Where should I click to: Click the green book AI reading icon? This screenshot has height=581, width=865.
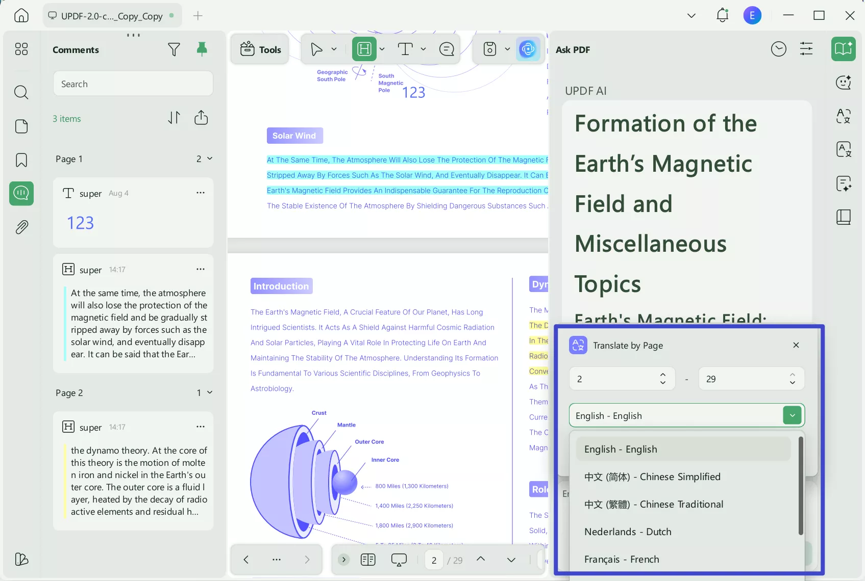click(x=844, y=49)
